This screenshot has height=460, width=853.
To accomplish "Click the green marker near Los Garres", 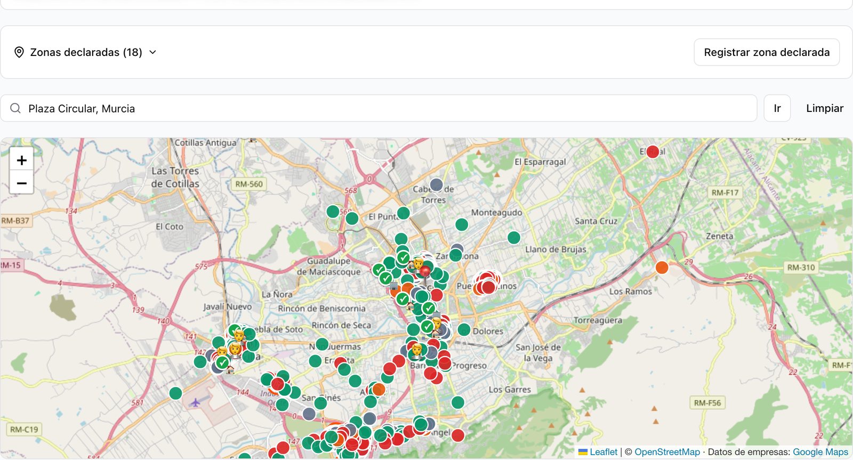I will (x=457, y=402).
